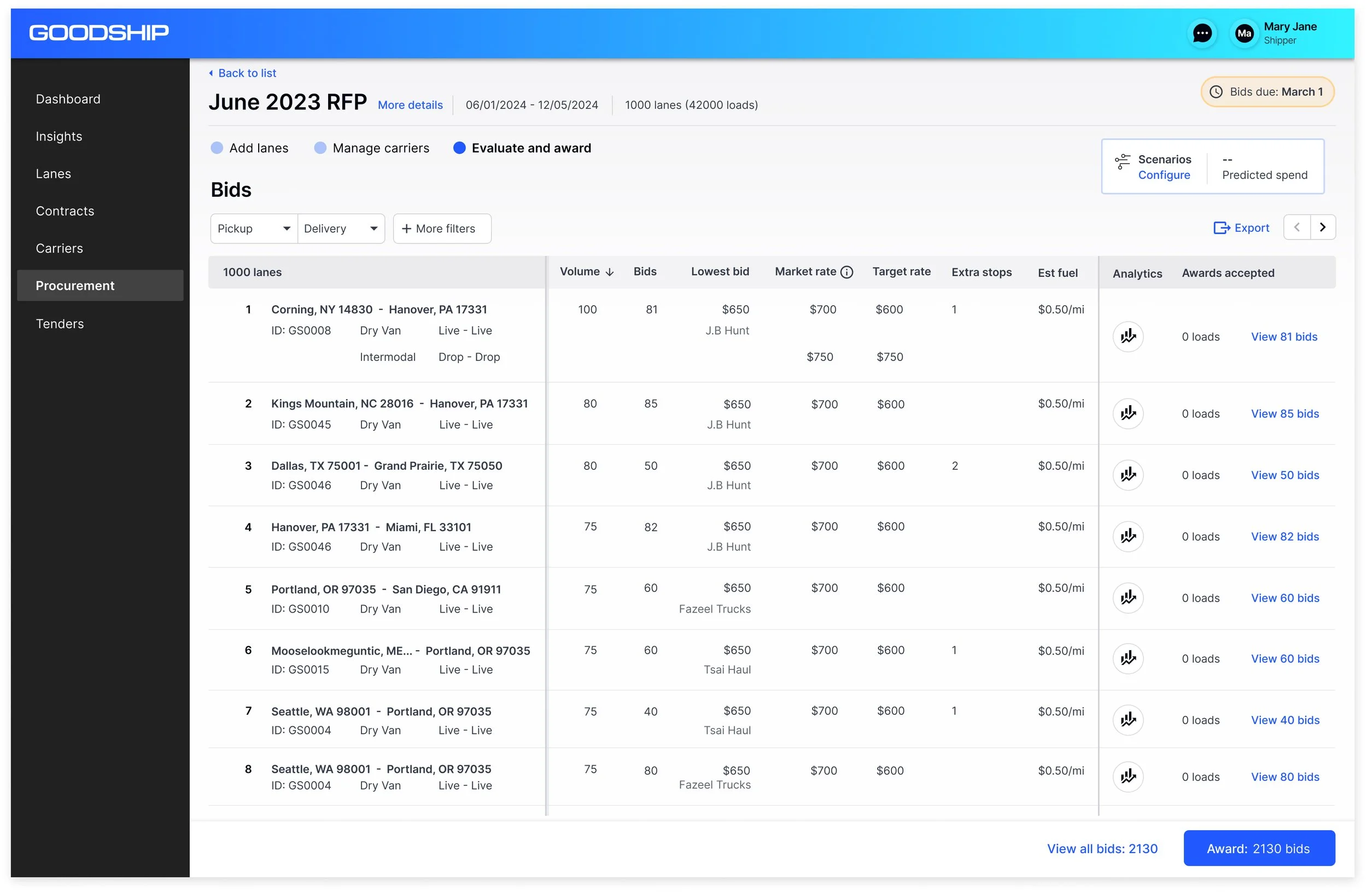
Task: Open Tenders in the sidebar
Action: [60, 324]
